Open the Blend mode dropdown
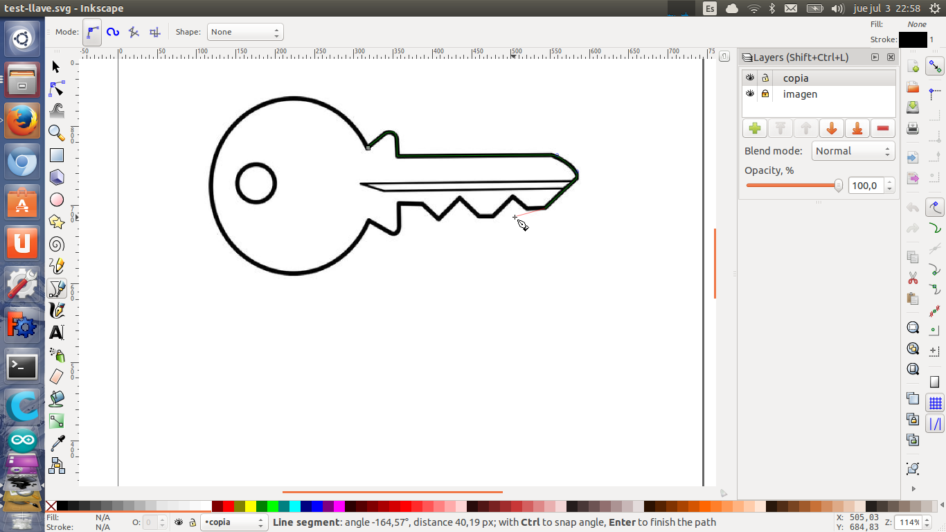The height and width of the screenshot is (532, 946). (853, 151)
